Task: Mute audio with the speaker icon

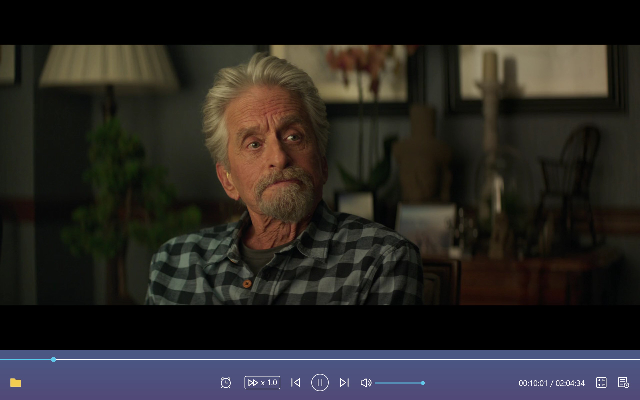Action: [366, 382]
